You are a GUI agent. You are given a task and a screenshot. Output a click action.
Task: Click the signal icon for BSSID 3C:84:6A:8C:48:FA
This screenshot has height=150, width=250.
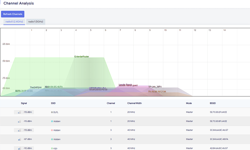[19, 139]
